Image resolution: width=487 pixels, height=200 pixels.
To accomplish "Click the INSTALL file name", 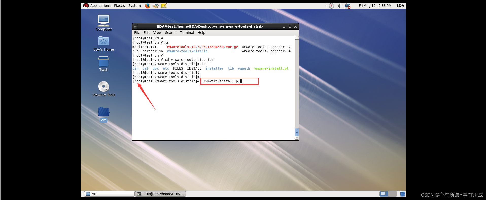I will coord(194,68).
